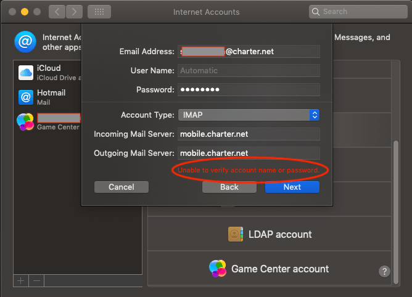Click the blue Internet Accounts @ icon

25,42
